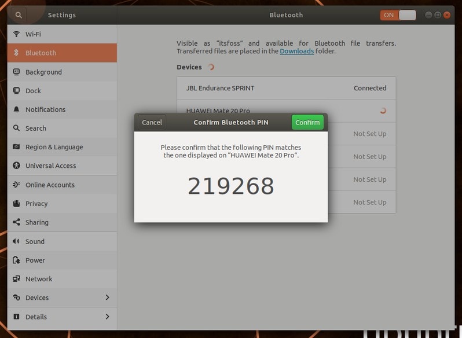
Task: Open Universal Access panel
Action: [62, 166]
